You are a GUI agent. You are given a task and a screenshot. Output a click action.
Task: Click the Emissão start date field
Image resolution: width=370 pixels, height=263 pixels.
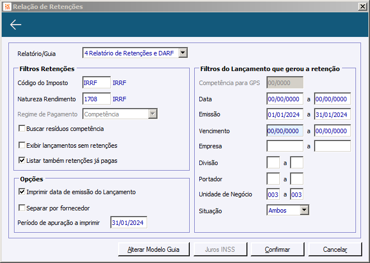click(x=285, y=115)
